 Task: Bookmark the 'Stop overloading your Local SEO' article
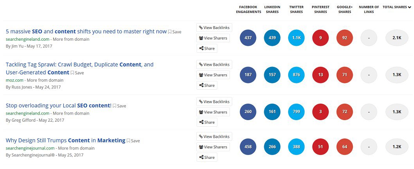coord(115,106)
